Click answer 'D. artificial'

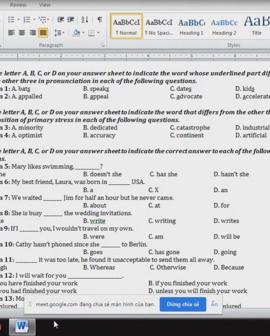coord(251,135)
